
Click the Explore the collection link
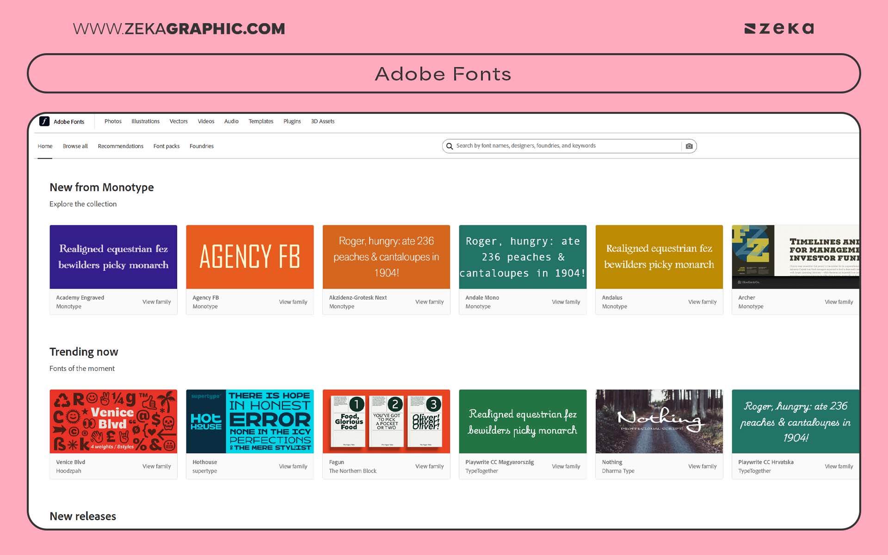point(83,203)
